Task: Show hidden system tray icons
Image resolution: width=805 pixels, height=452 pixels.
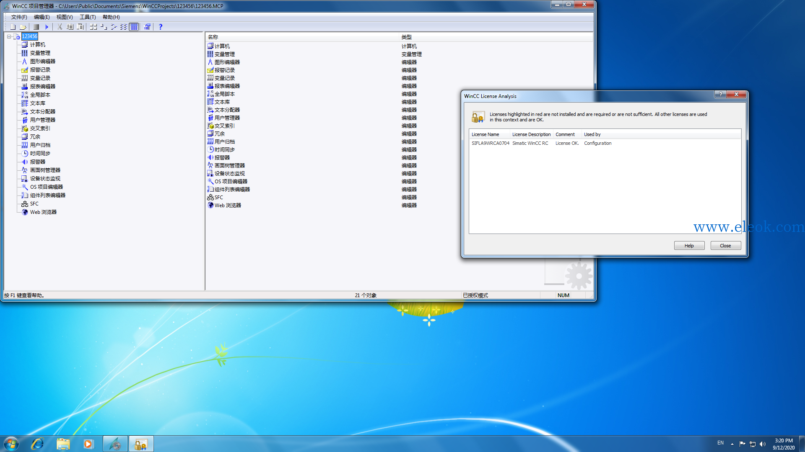Action: 732,444
